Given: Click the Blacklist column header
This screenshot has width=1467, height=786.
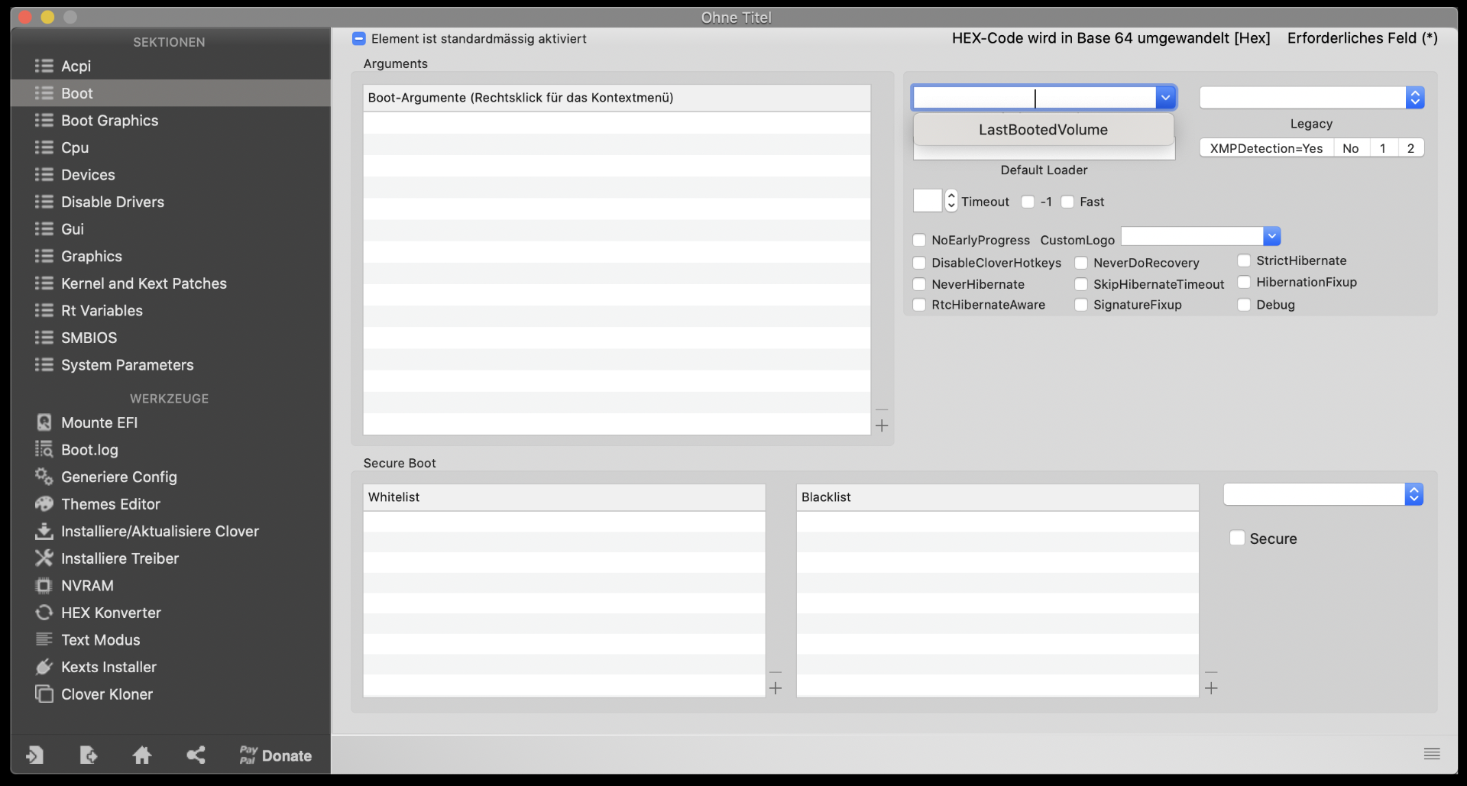Looking at the screenshot, I should tap(997, 497).
